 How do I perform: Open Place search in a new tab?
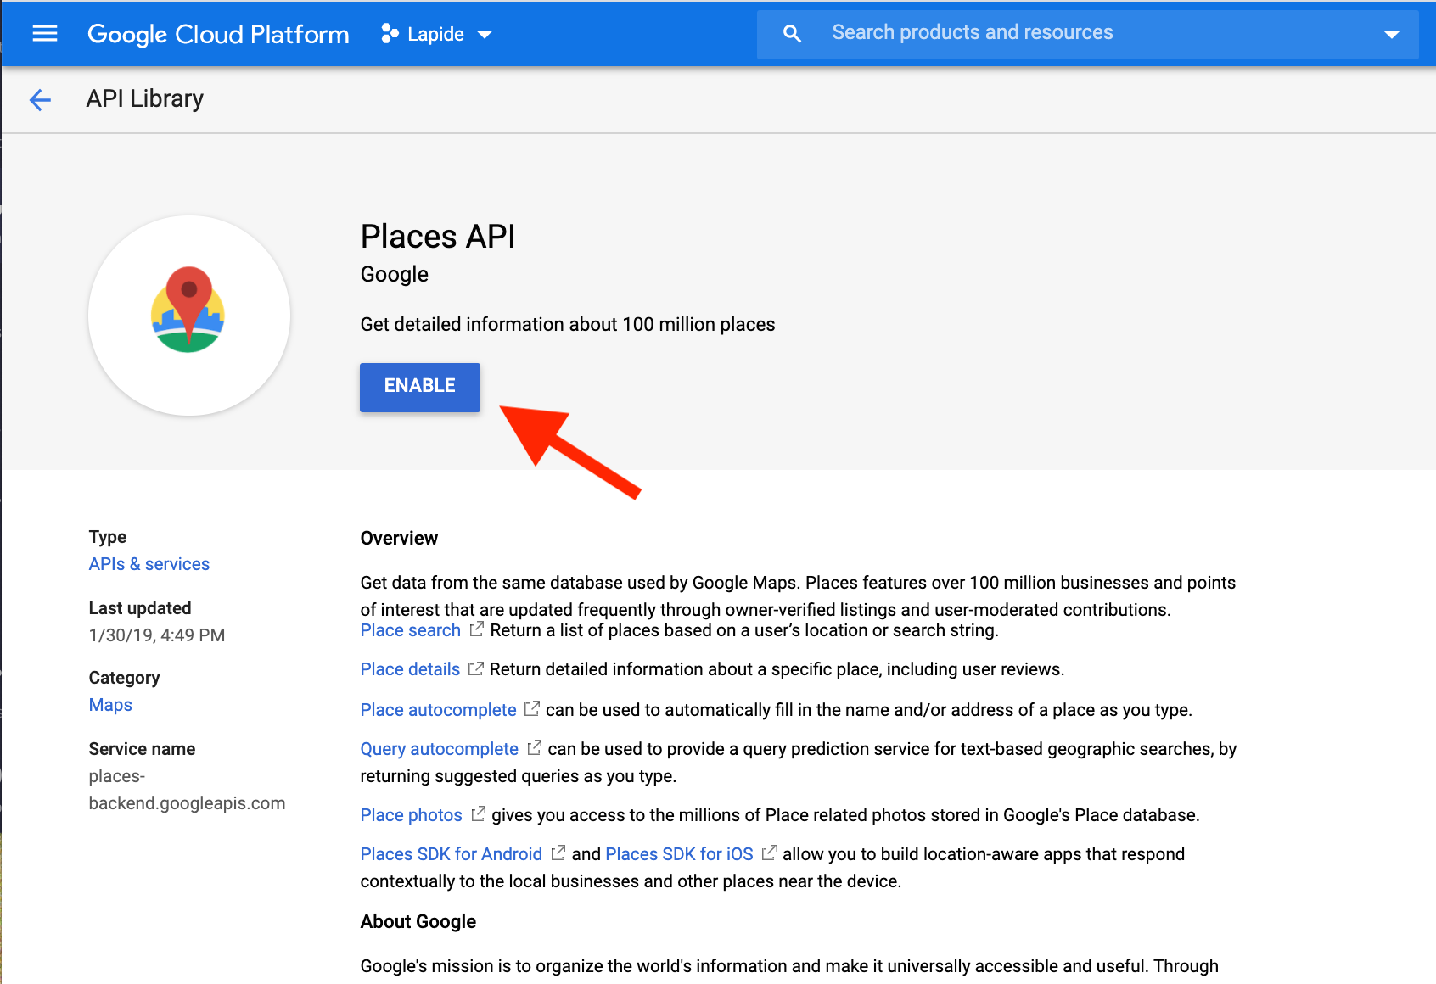tap(410, 630)
